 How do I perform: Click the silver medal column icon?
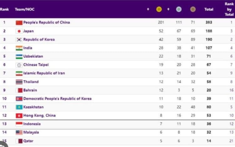point(179,9)
